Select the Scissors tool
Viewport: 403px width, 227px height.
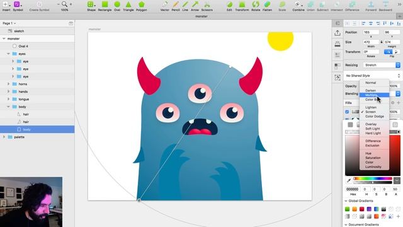pos(207,6)
